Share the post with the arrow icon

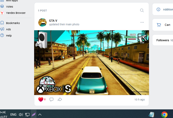[x=60, y=99]
